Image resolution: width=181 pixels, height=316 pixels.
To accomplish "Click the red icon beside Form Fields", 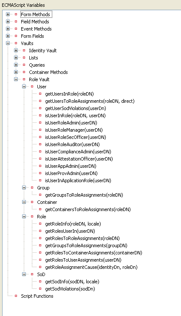I will point(16,36).
